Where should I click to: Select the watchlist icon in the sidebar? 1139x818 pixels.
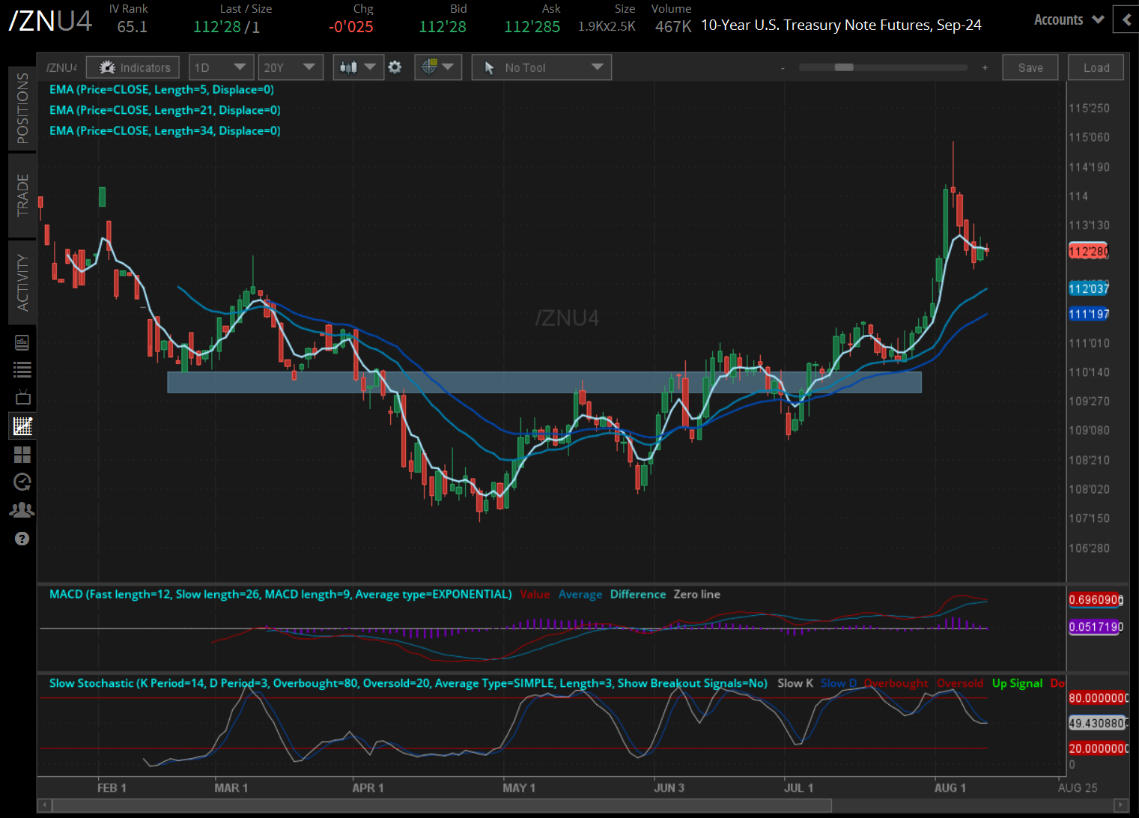(22, 369)
